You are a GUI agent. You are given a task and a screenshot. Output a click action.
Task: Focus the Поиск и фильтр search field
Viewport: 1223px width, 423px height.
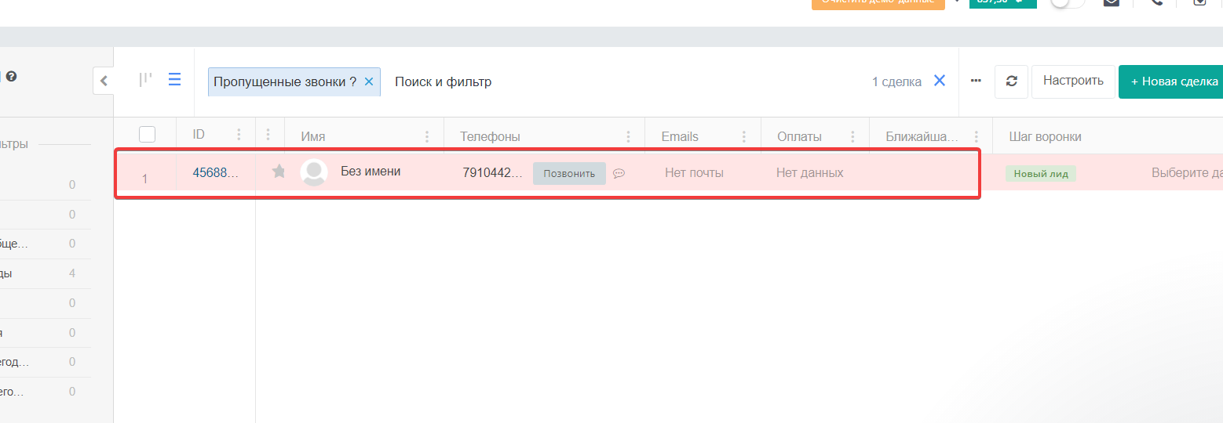[443, 81]
